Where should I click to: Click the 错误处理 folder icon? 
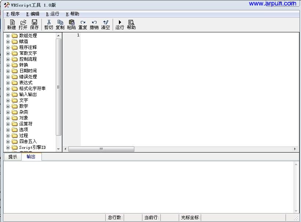click(15, 77)
